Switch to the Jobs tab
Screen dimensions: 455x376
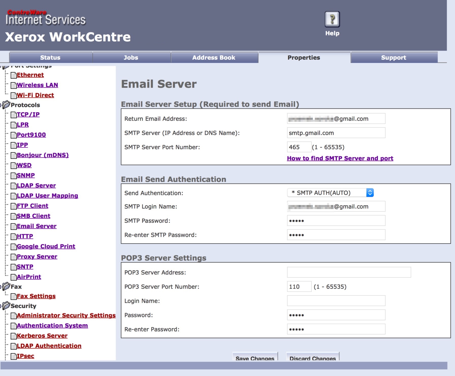pyautogui.click(x=132, y=58)
